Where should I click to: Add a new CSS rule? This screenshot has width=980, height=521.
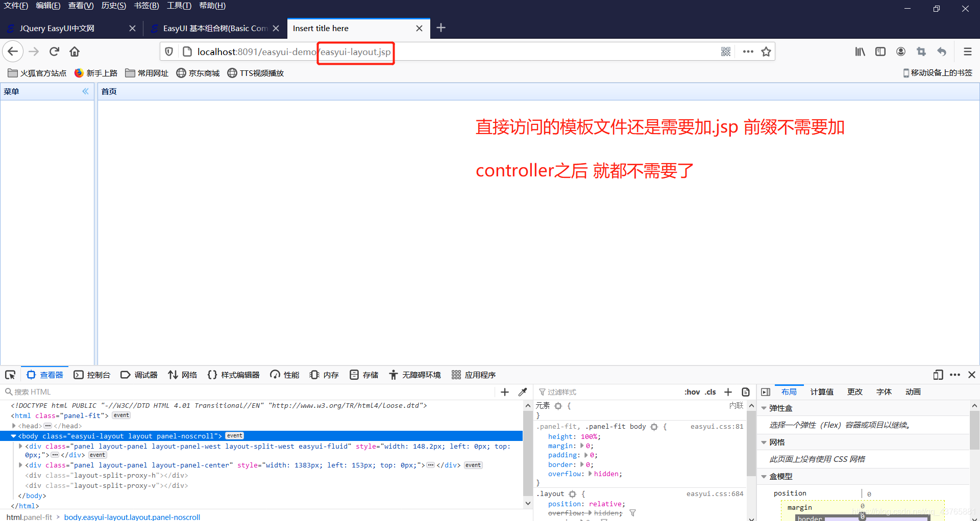(728, 392)
